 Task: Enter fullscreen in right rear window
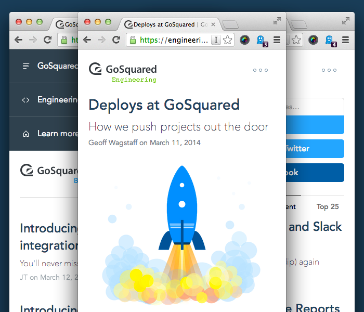346,21
